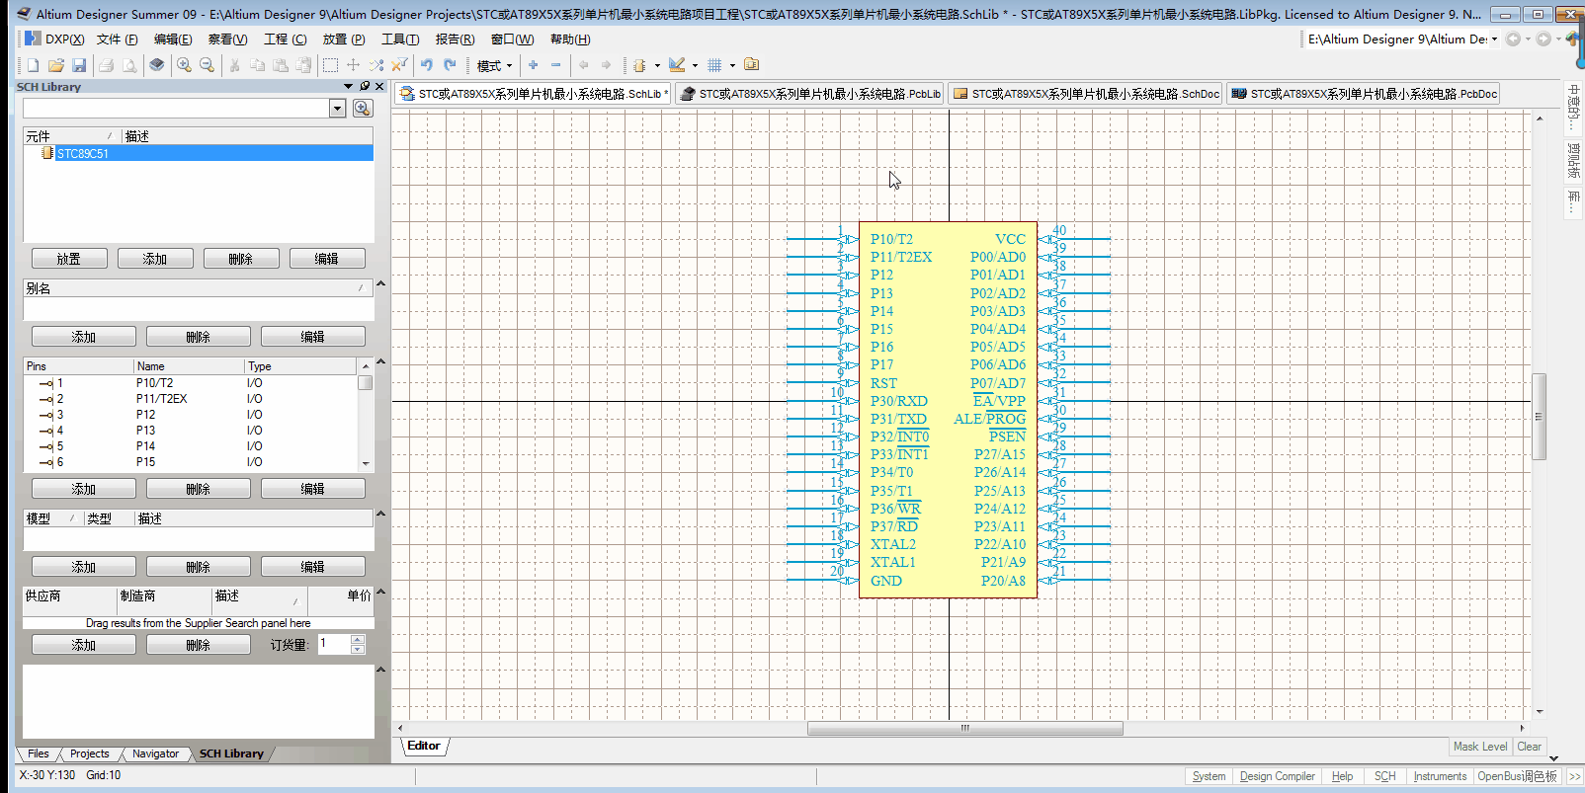Screen dimensions: 1585x793
Task: Switch to the PcbDoc document tab
Action: [x=1363, y=94]
